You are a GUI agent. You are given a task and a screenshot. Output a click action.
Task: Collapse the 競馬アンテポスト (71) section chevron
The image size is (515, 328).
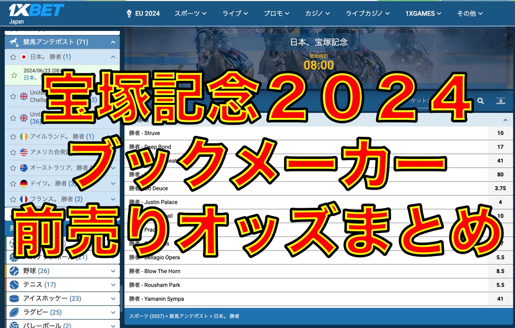[113, 42]
